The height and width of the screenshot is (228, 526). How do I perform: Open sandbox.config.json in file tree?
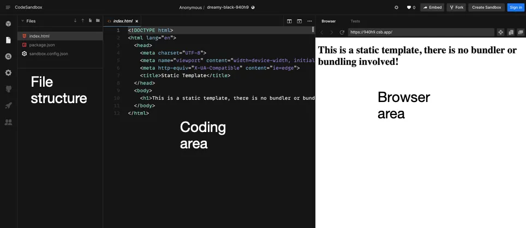click(60, 53)
